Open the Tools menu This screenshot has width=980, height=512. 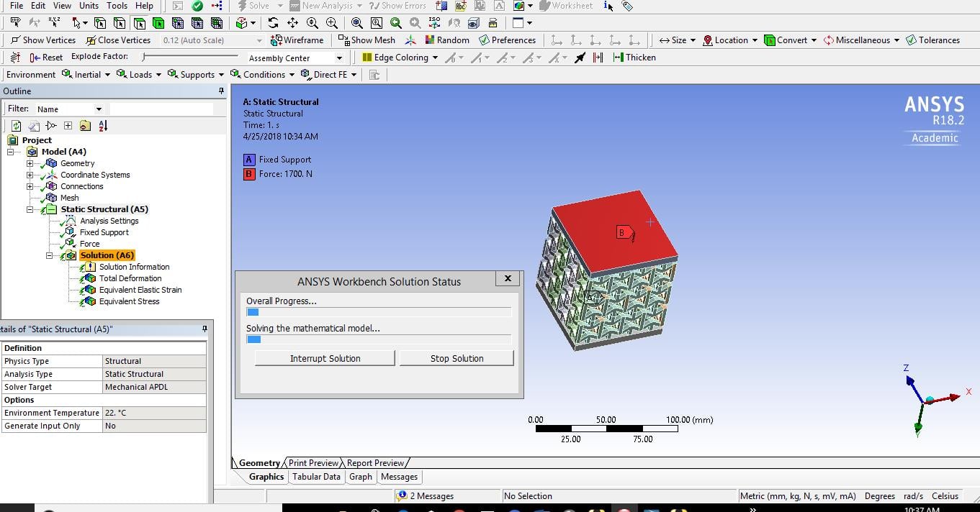pos(117,6)
